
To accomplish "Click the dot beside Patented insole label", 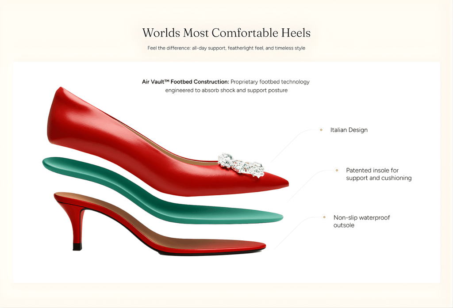I will pos(337,170).
